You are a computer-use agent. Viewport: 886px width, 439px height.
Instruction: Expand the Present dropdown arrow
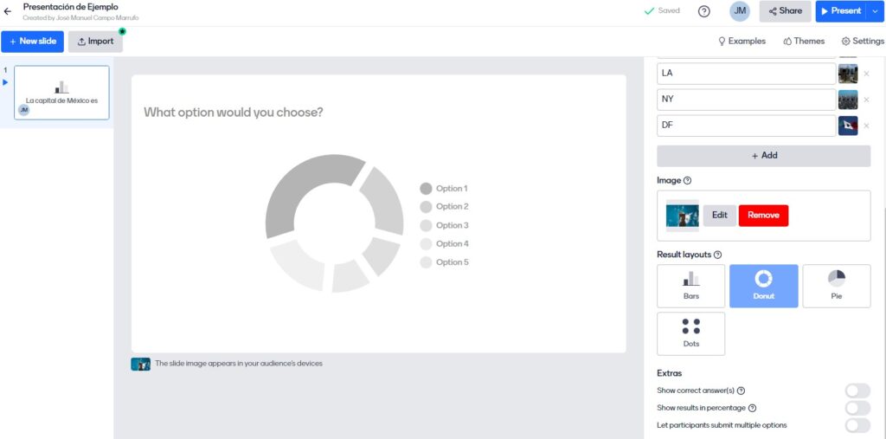(875, 11)
